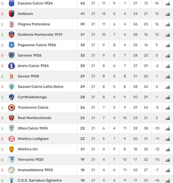Screen dimensions: 173x183
Task: Click the Paganese Calcio 1926 star crest
Action: pyautogui.click(x=11, y=45)
